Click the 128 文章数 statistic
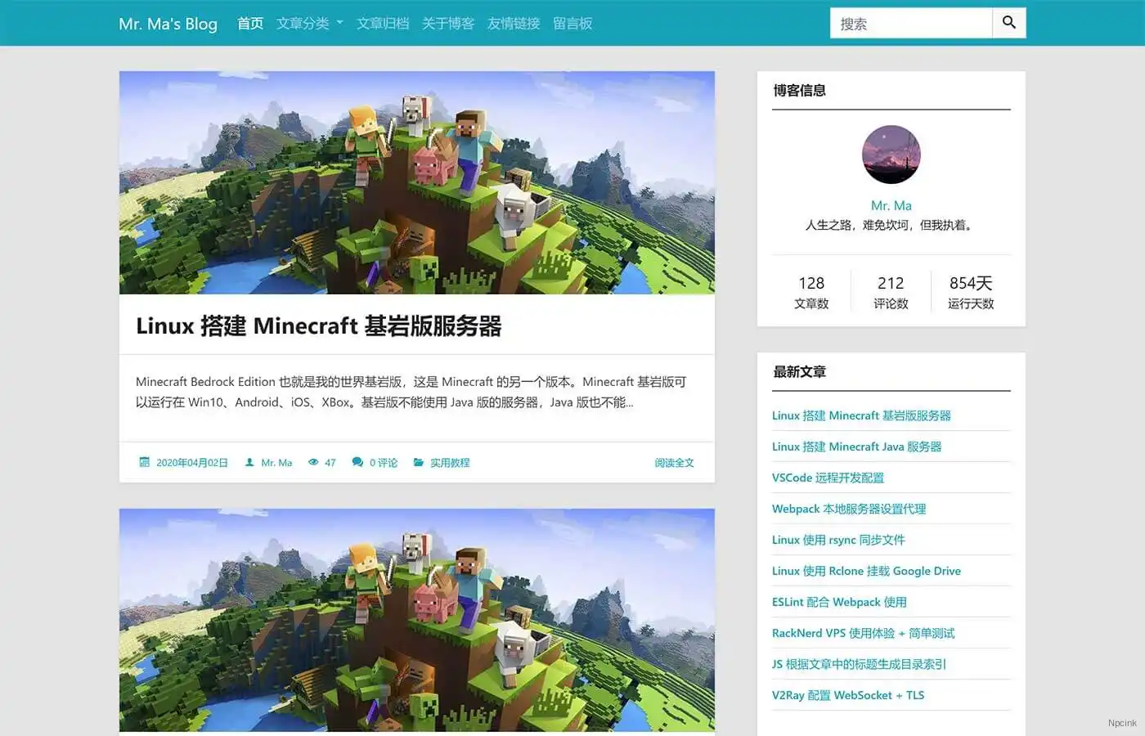The width and height of the screenshot is (1145, 736). point(810,291)
